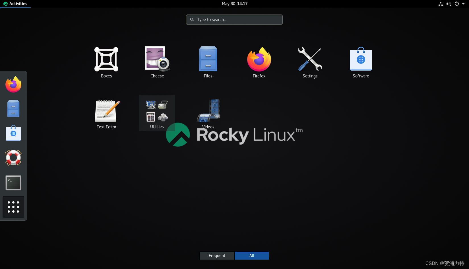Launch the Cheese webcam app
Viewport: 469px width, 269px height.
[157, 62]
